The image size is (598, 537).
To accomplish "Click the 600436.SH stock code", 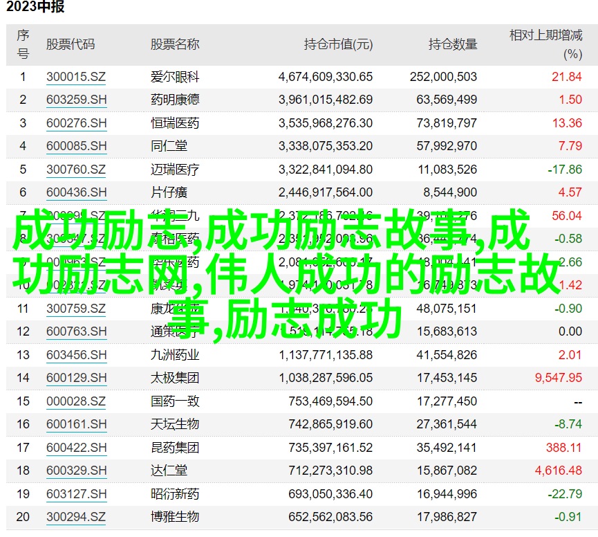I will [76, 192].
